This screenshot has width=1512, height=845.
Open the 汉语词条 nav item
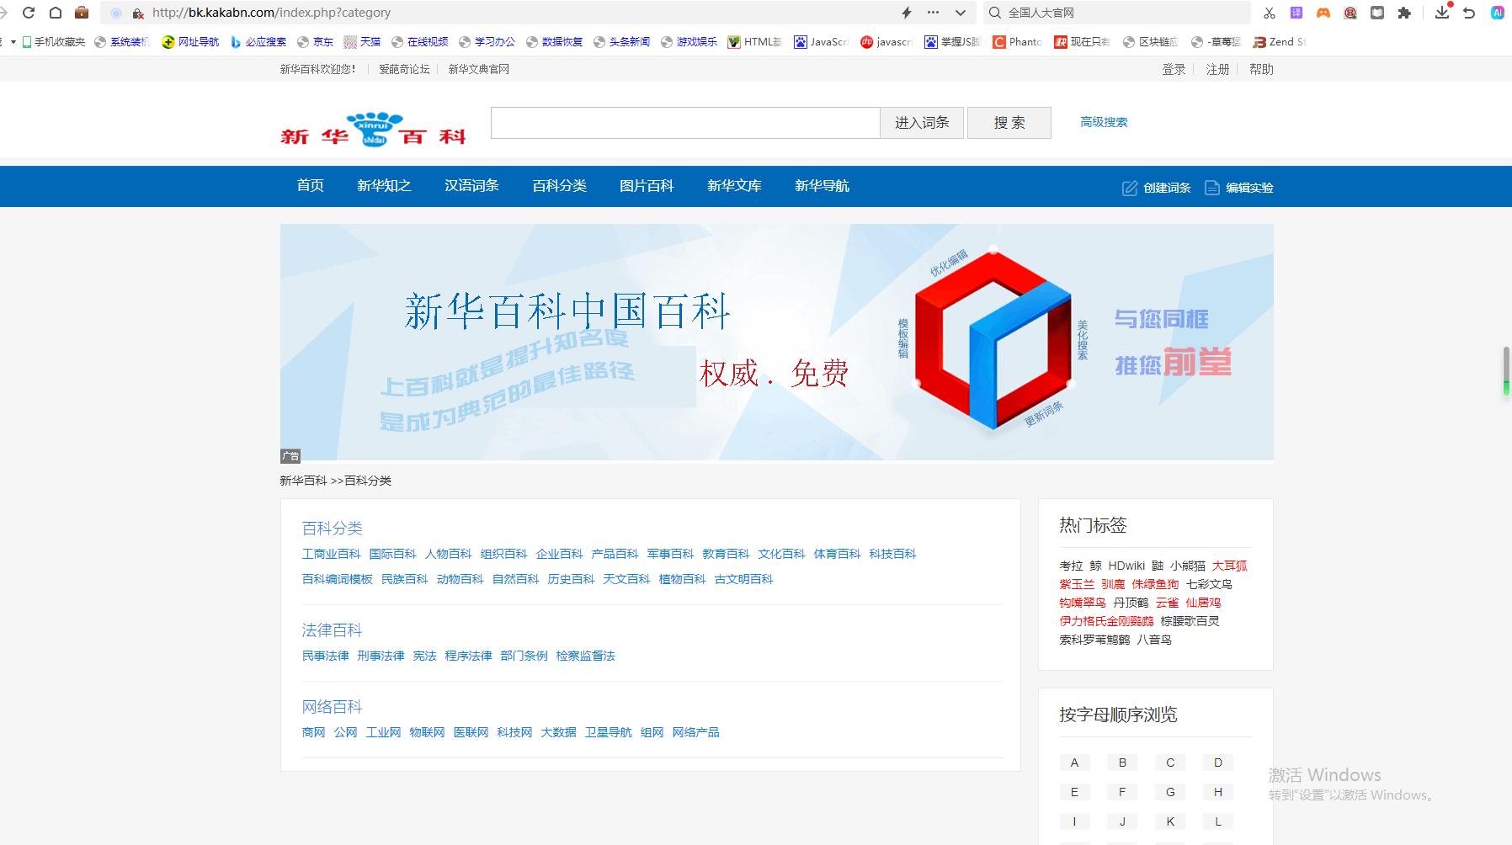[x=471, y=186]
